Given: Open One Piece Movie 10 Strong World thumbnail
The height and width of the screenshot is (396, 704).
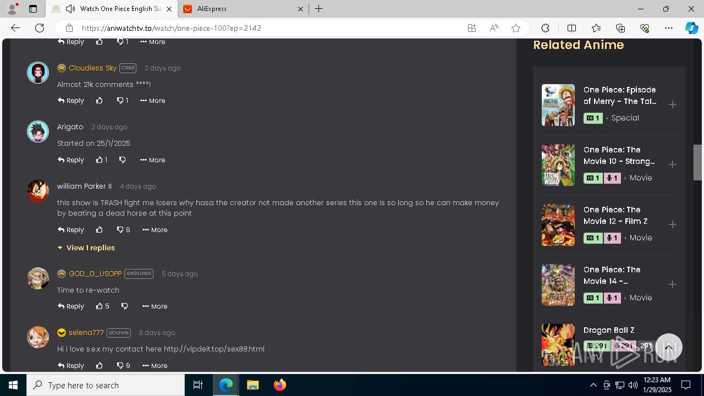Looking at the screenshot, I should pyautogui.click(x=558, y=165).
